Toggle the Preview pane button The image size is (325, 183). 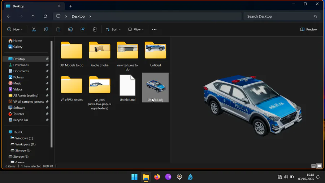pos(308,29)
